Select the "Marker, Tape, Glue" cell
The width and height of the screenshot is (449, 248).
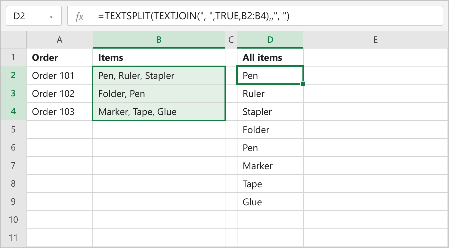[159, 111]
